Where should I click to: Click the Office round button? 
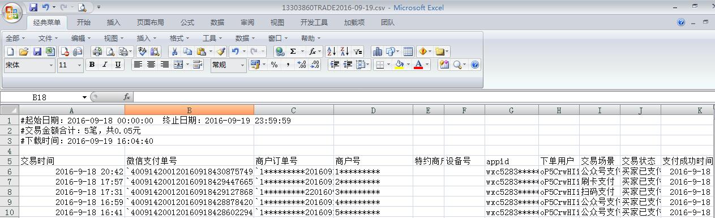pyautogui.click(x=12, y=12)
